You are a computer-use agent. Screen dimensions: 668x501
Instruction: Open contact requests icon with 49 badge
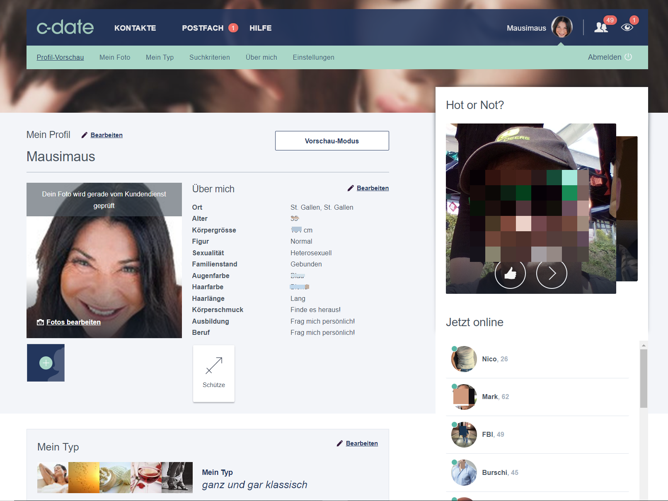[601, 27]
